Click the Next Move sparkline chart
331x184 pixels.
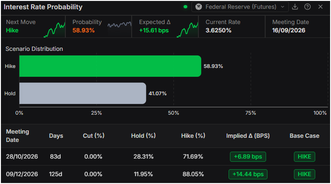pos(54,30)
